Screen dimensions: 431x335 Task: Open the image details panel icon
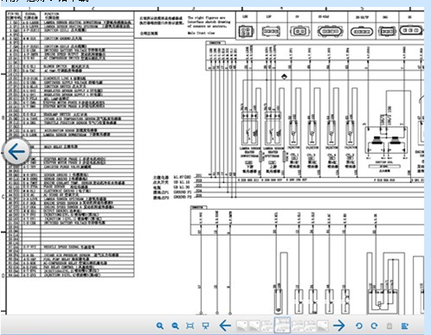click(405, 326)
